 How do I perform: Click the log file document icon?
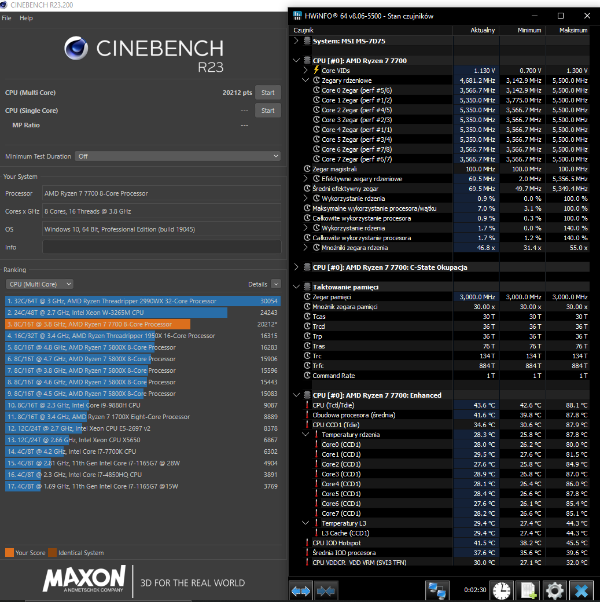[x=527, y=590]
